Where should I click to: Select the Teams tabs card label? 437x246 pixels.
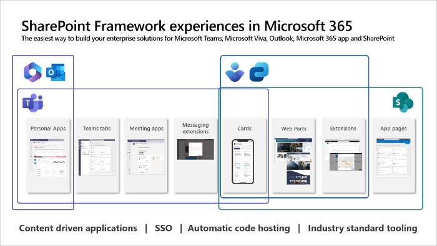click(x=97, y=129)
